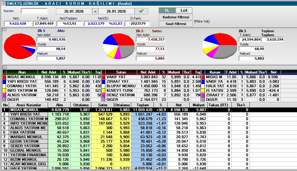The image size is (297, 171).
Task: Sort by the Takas (RT) column header
Action: tap(219, 105)
